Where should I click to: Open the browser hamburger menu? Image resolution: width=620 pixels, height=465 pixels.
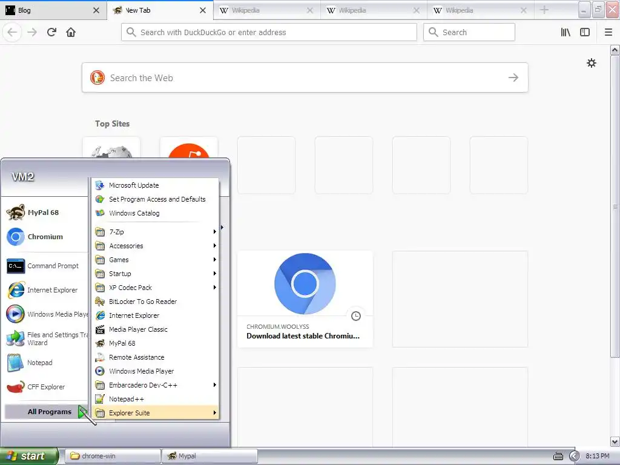point(608,32)
